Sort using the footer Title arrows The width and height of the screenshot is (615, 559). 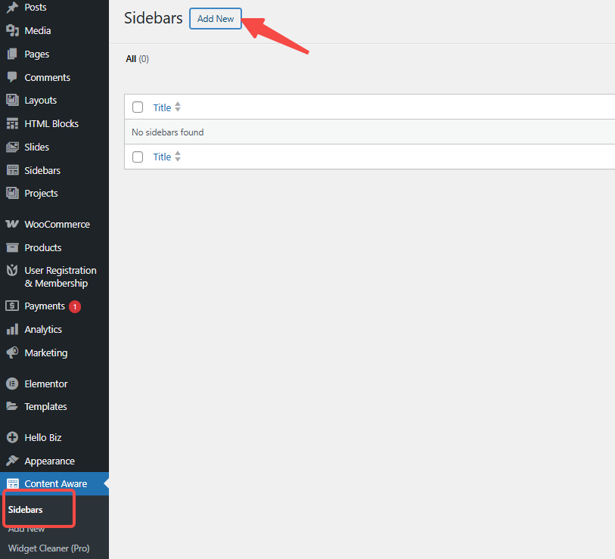[x=178, y=157]
